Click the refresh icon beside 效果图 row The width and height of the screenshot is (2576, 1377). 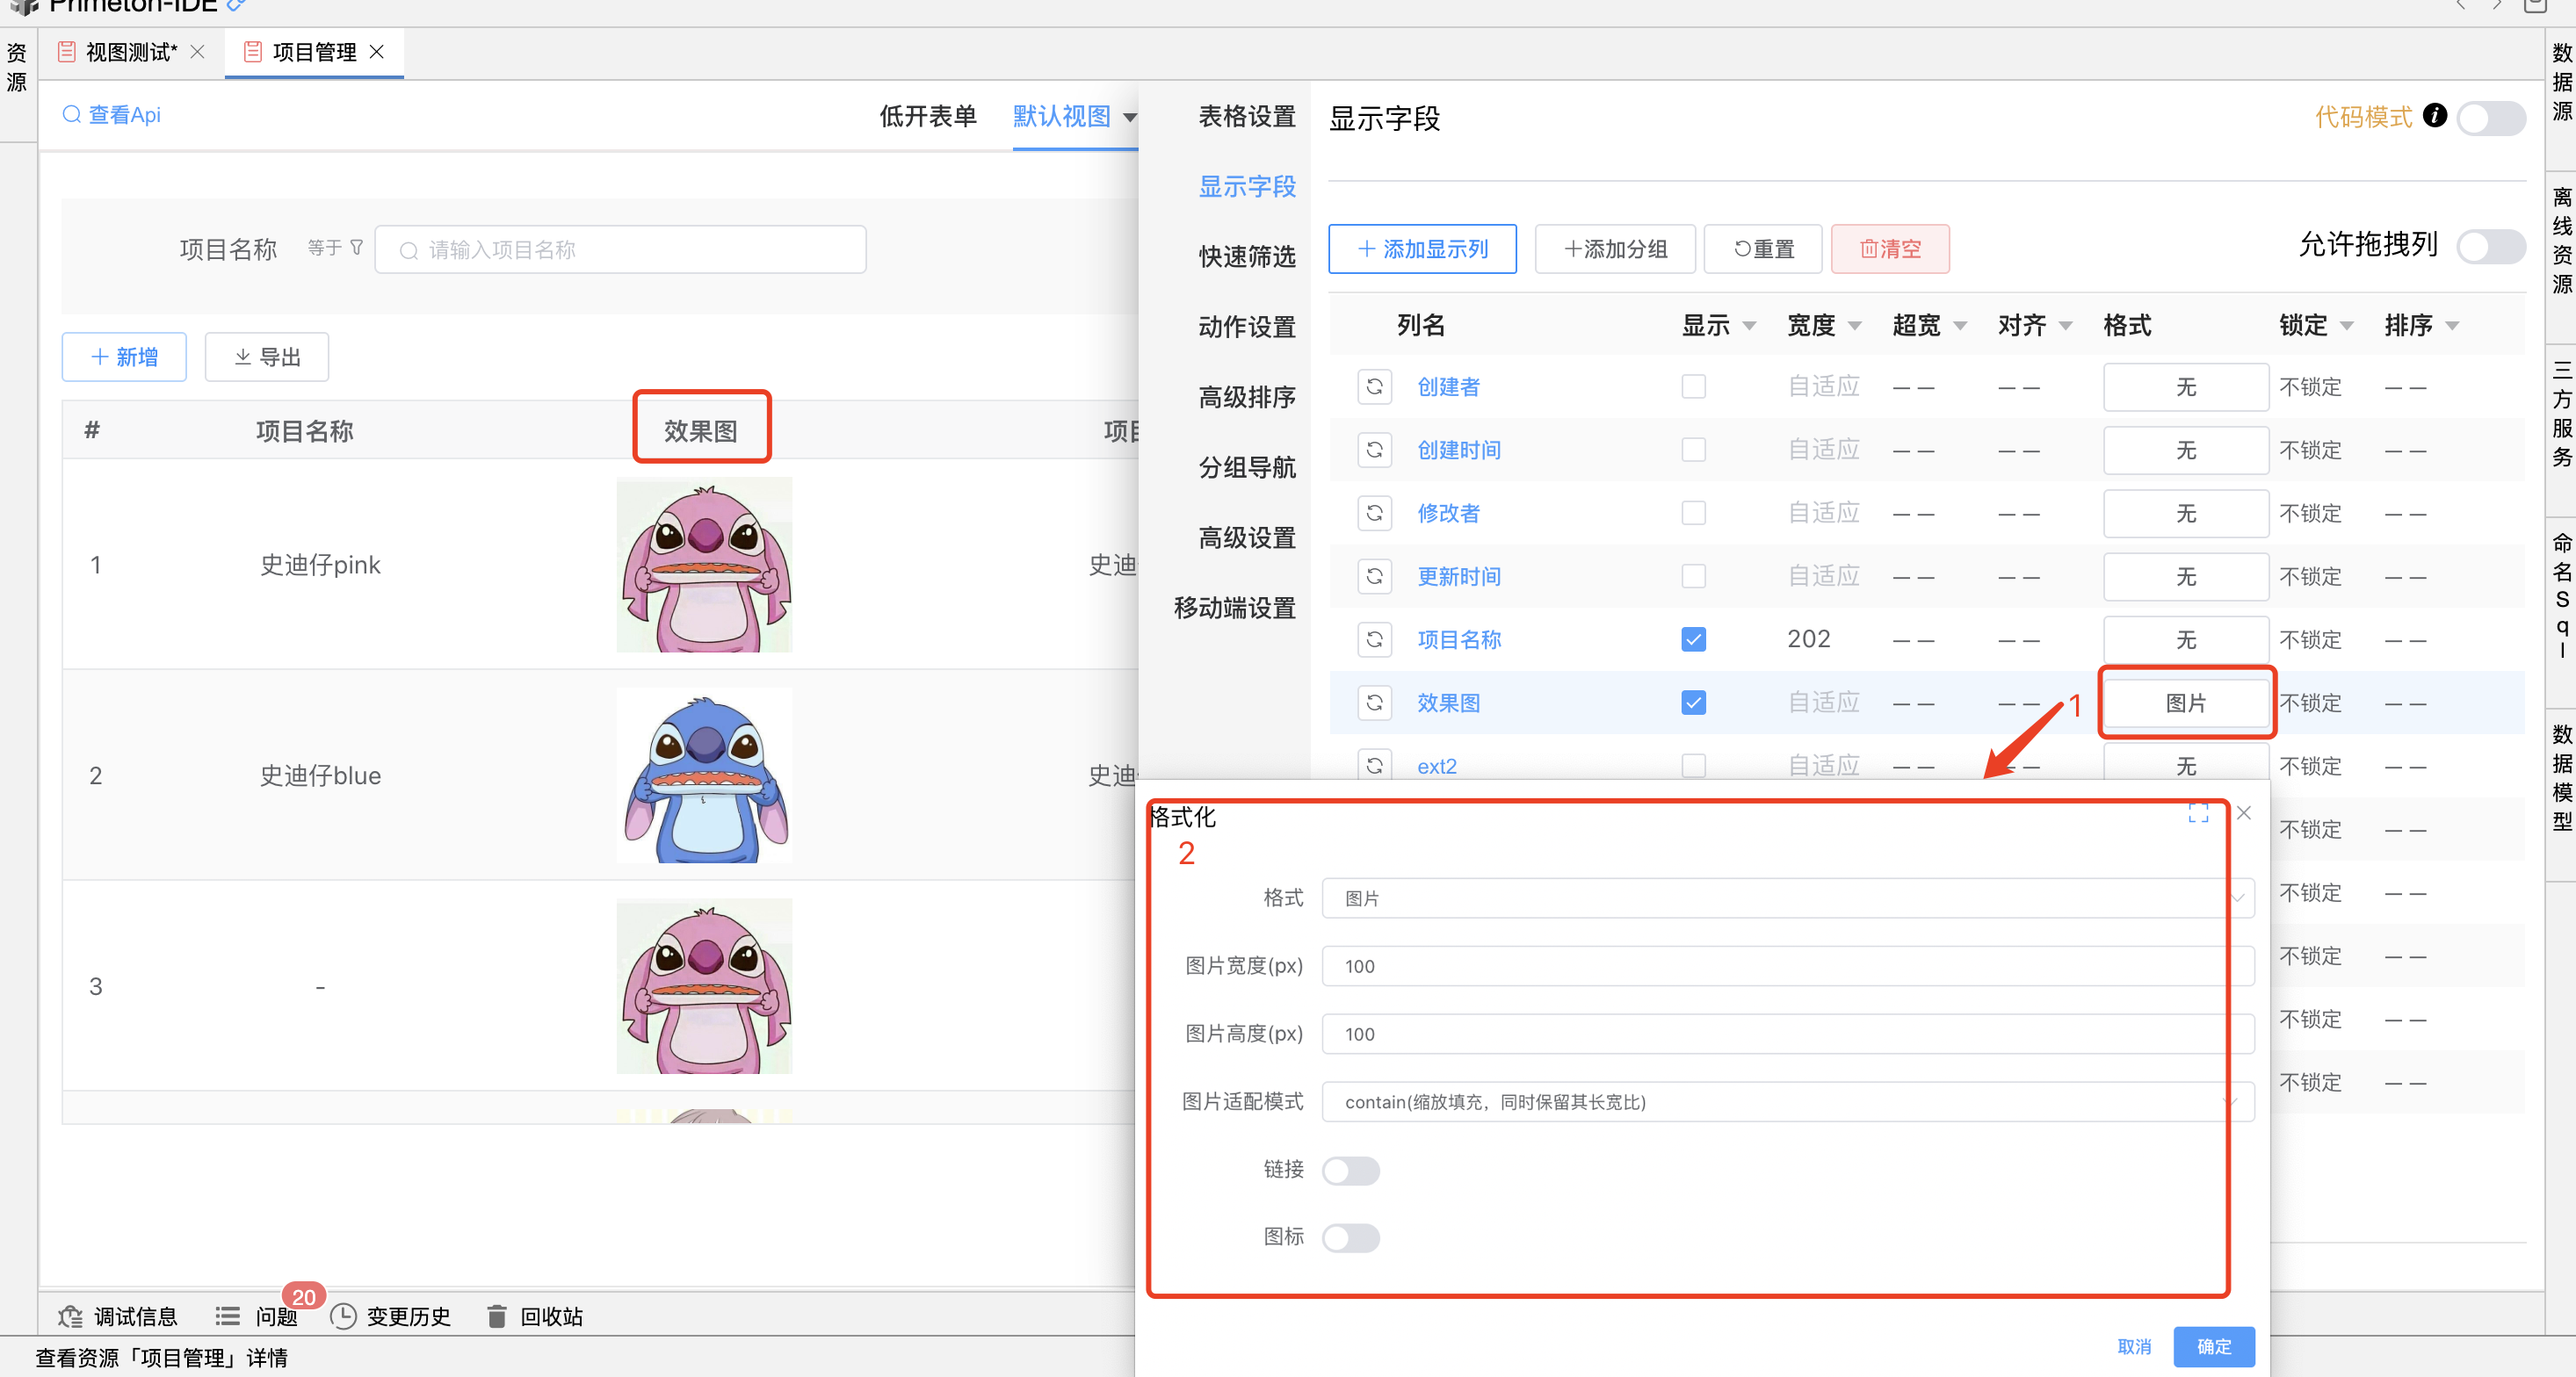click(x=1374, y=703)
